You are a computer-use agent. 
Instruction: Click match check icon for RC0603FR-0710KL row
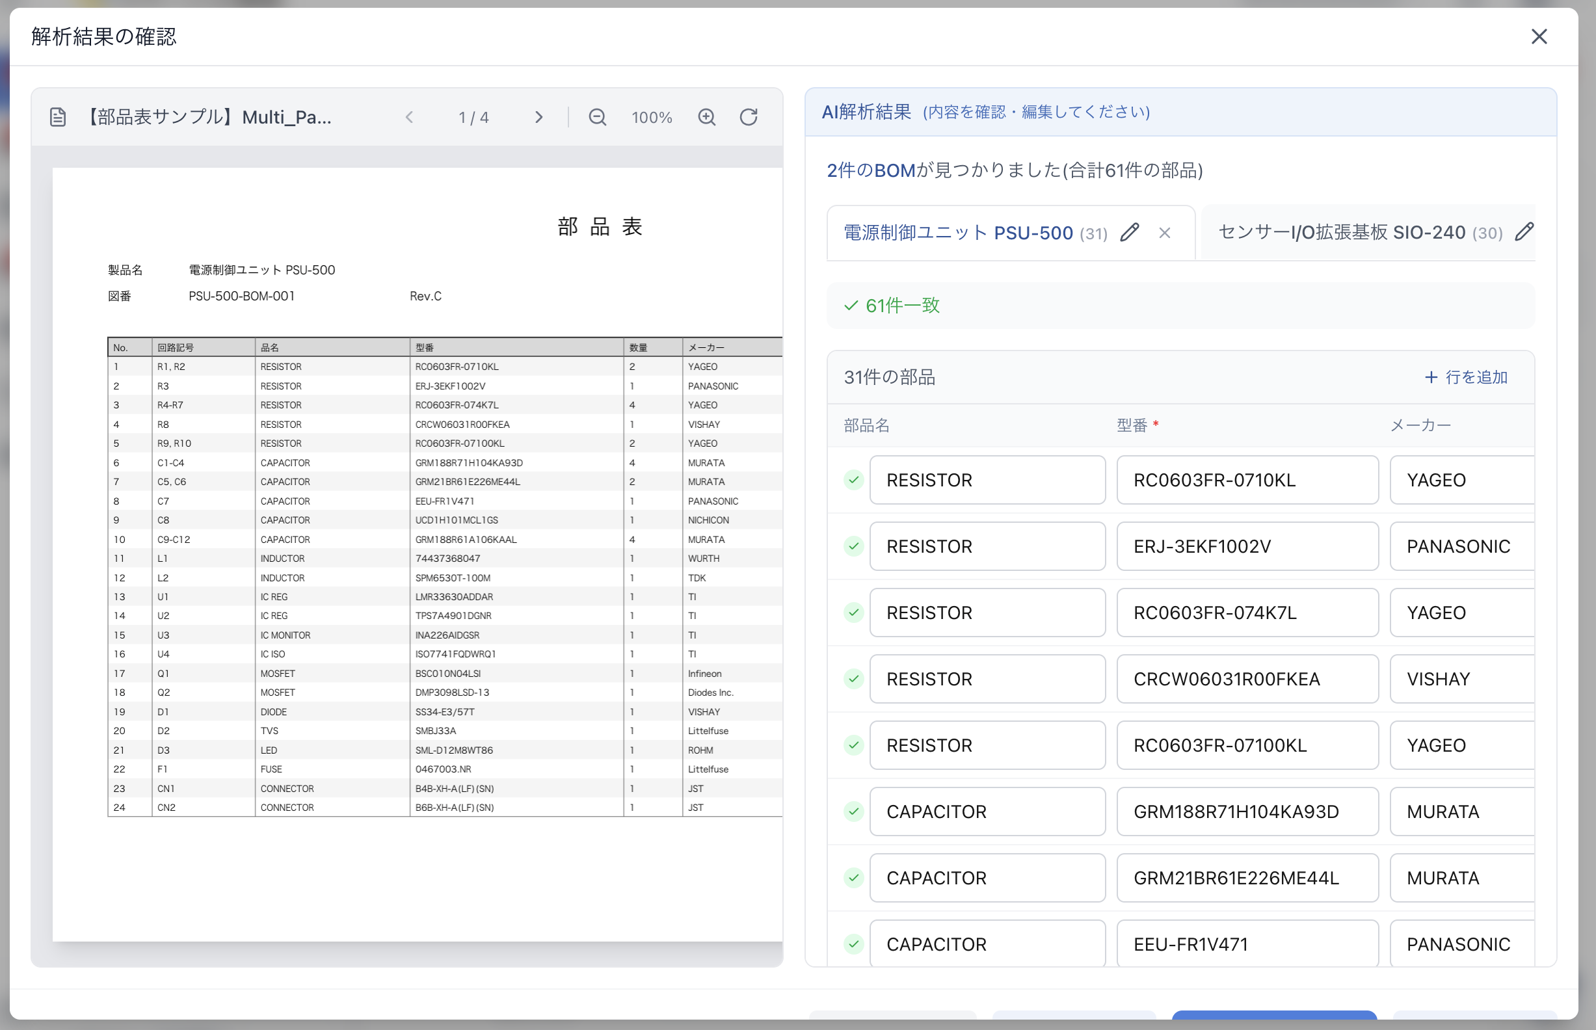point(853,479)
